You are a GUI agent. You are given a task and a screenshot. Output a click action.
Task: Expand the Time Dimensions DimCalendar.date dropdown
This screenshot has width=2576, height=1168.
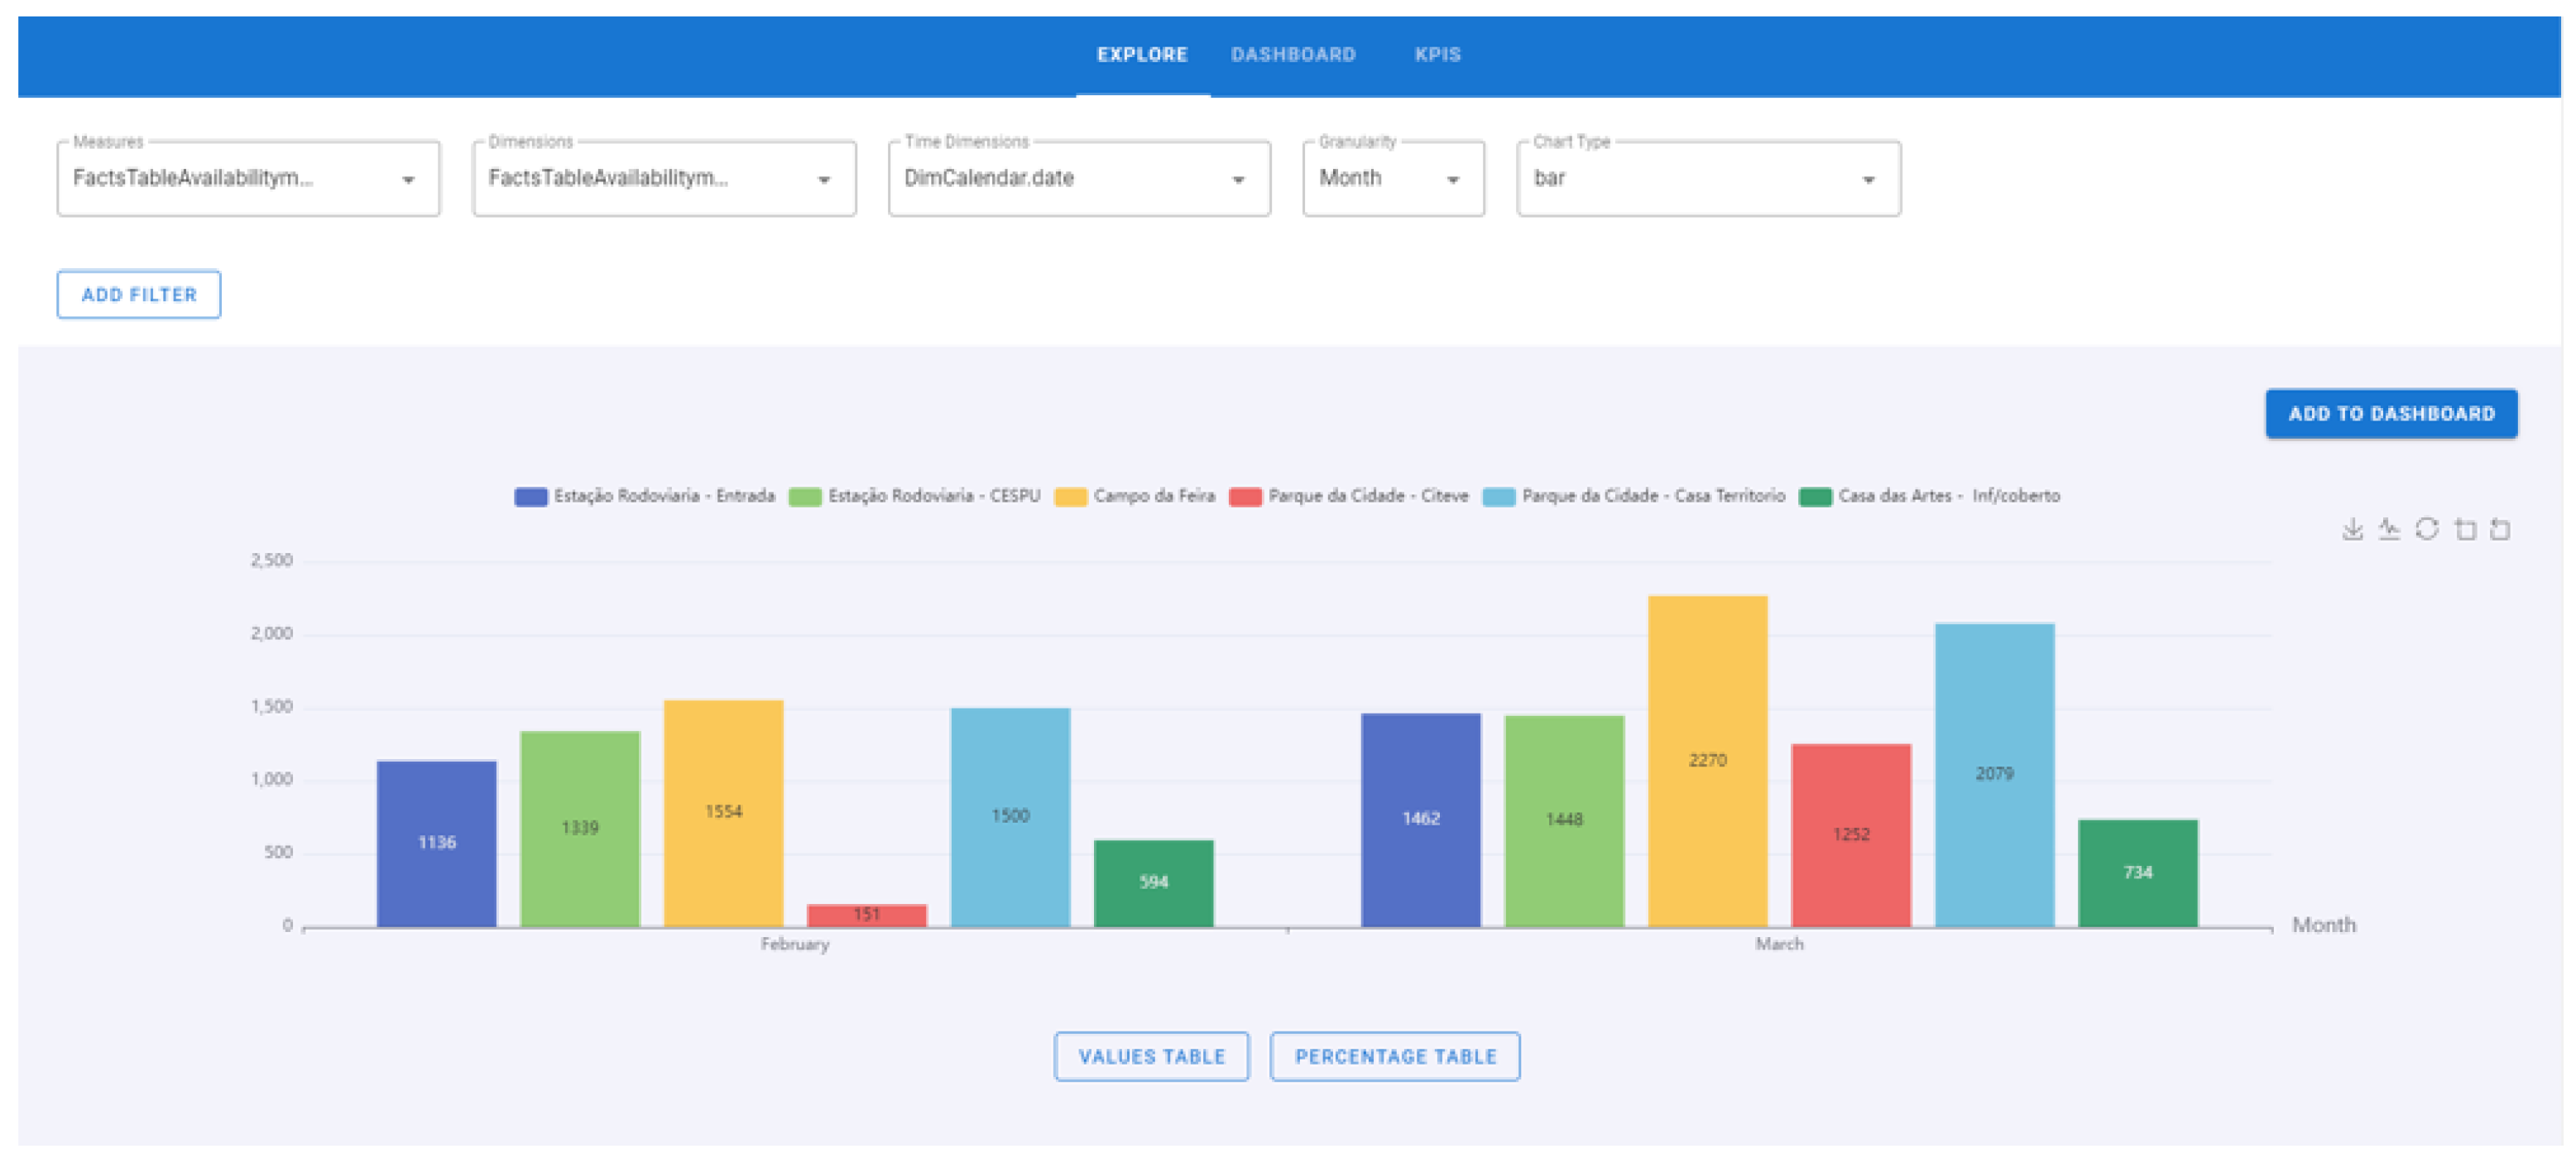point(1078,179)
